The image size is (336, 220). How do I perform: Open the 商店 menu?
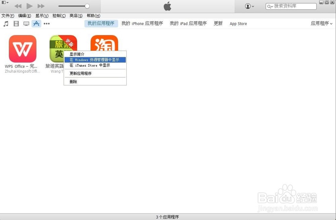(x=76, y=15)
